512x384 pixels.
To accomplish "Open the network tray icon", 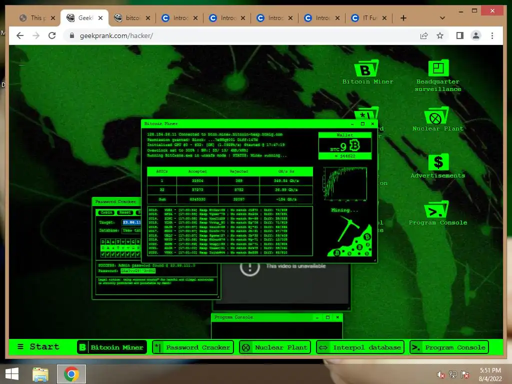I will (x=452, y=374).
